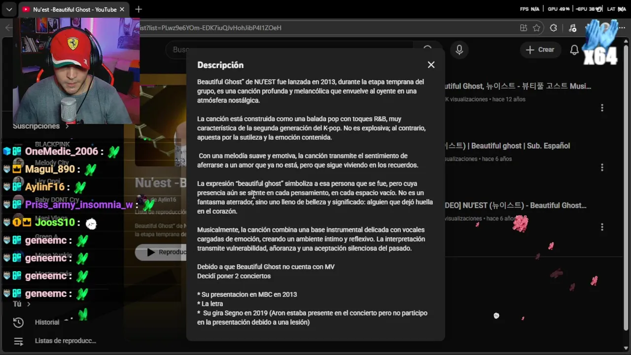Click the text 'Decidí poner 2 conciertos'
This screenshot has height=355, width=631.
click(234, 276)
